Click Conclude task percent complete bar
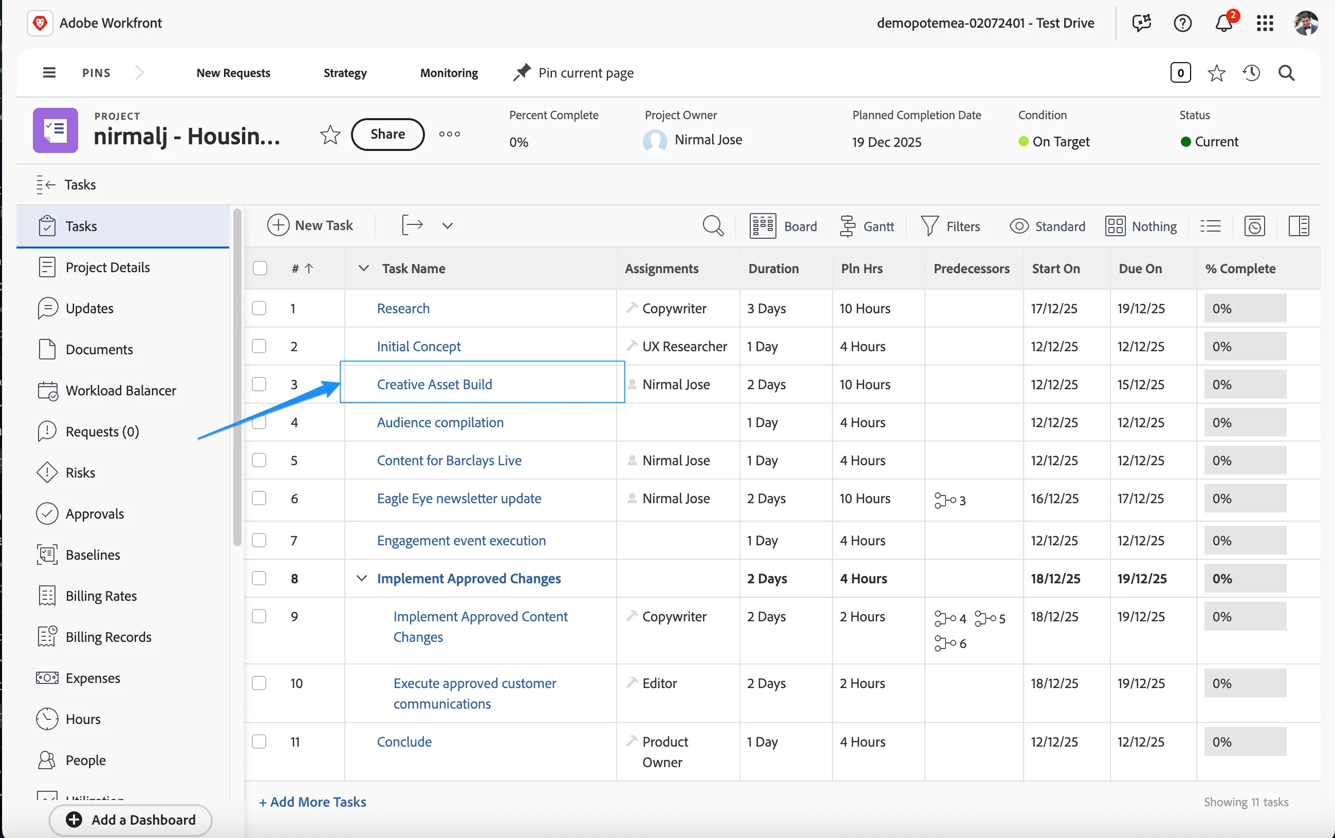 coord(1245,741)
